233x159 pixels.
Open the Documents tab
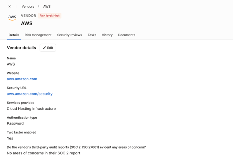pos(127,35)
